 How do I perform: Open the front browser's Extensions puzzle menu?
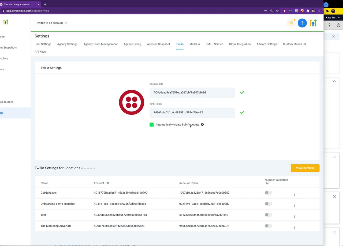click(x=308, y=11)
